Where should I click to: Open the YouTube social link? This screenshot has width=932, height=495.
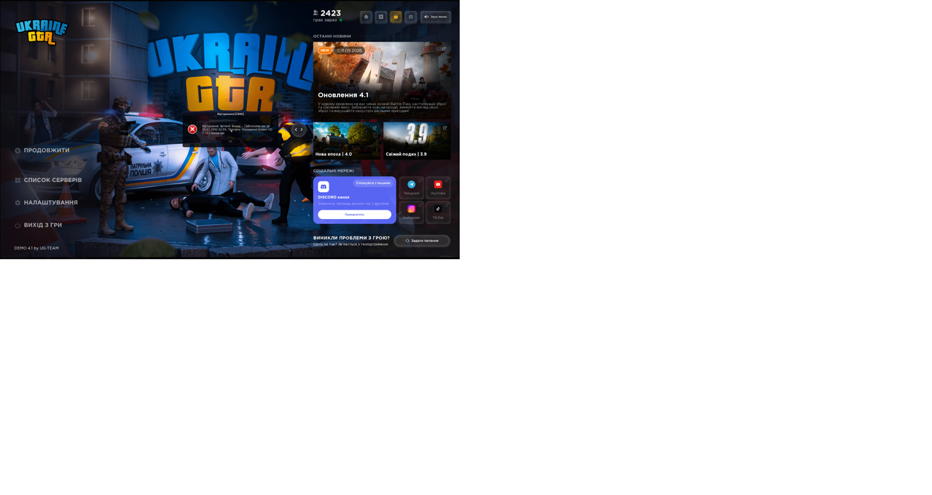(x=438, y=188)
